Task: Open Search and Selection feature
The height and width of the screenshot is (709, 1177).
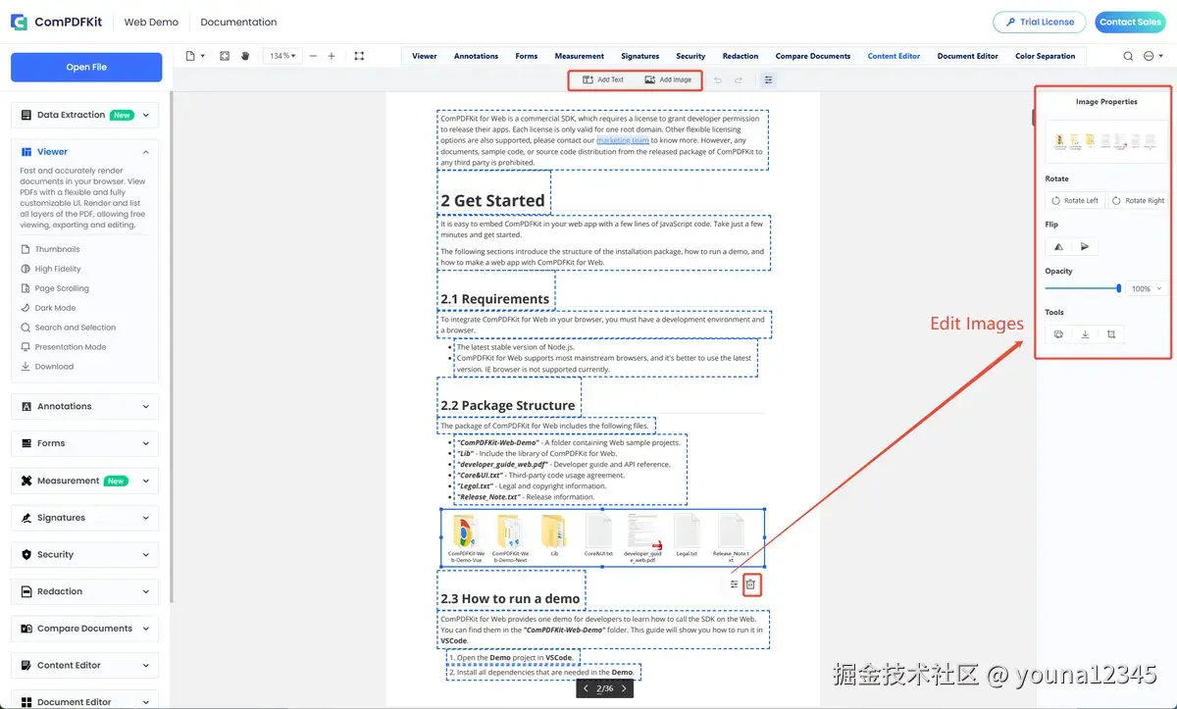Action: [75, 328]
